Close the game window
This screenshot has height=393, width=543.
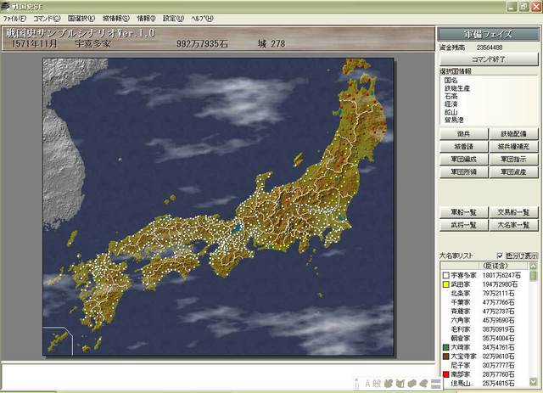(535, 6)
